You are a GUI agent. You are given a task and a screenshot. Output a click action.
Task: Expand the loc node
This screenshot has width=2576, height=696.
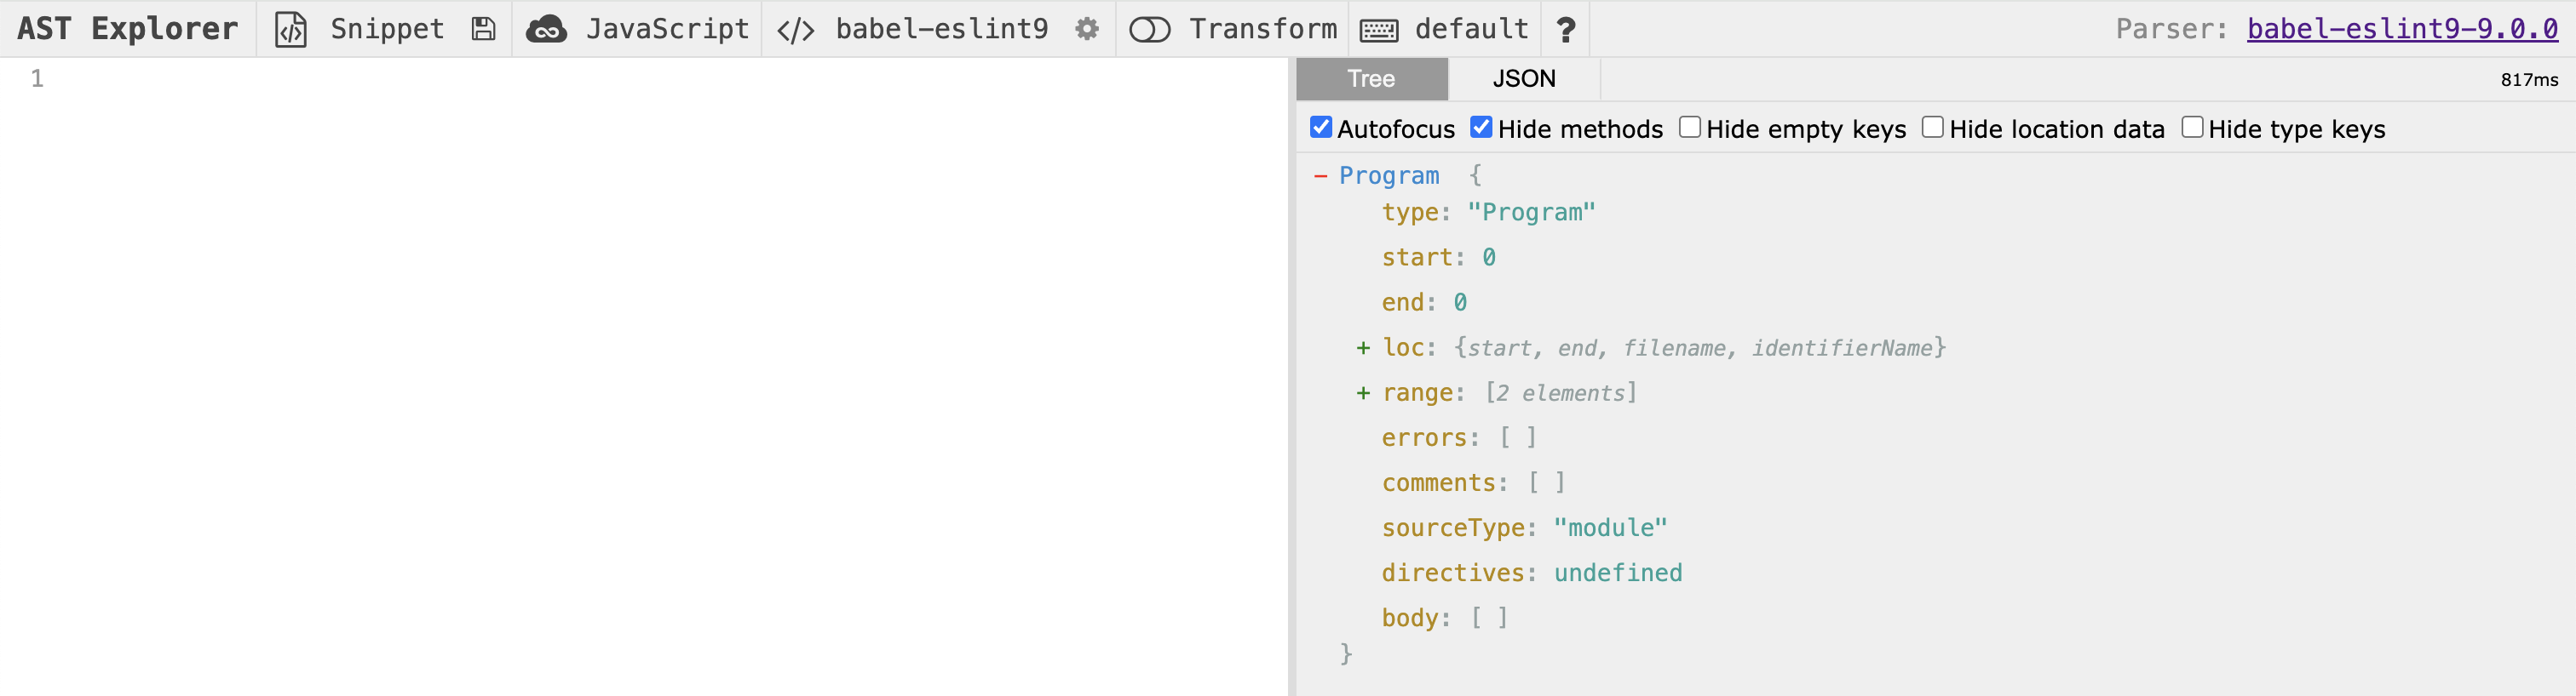(x=1363, y=347)
